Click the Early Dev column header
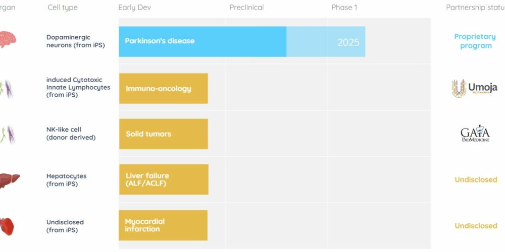This screenshot has height=252, width=505. click(x=135, y=8)
